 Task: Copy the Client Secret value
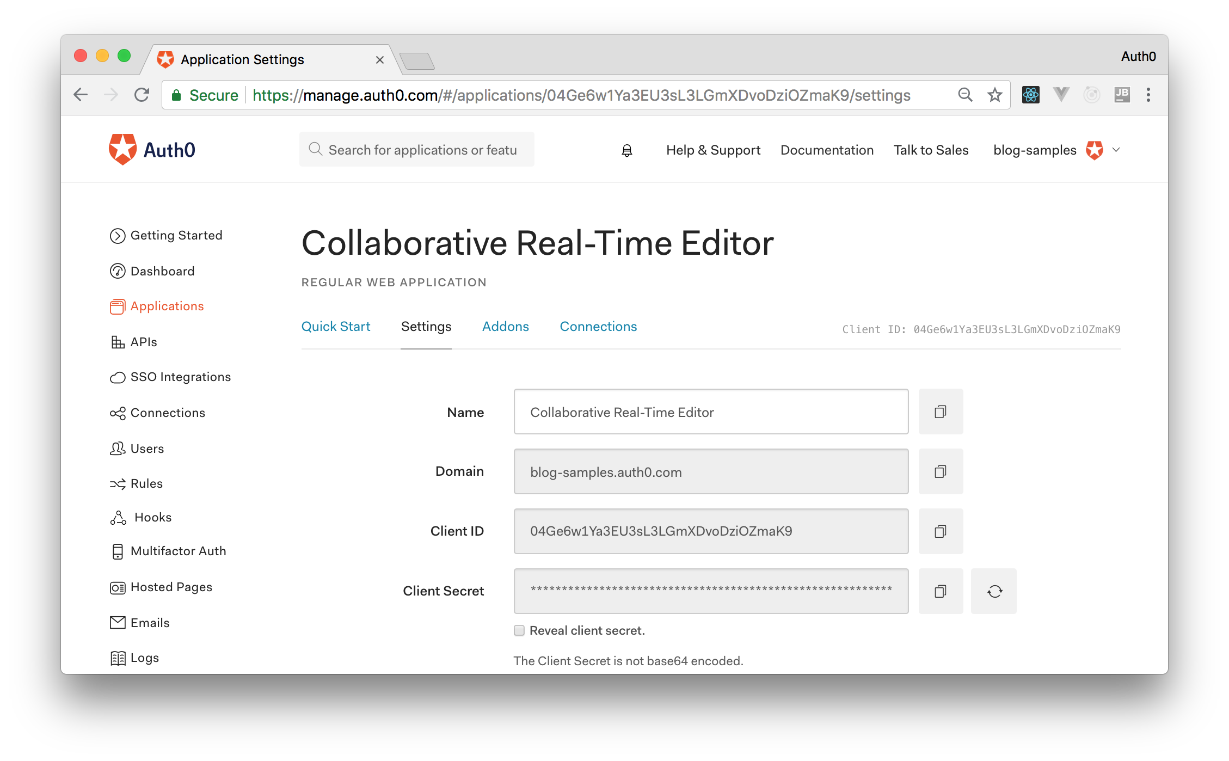(940, 591)
